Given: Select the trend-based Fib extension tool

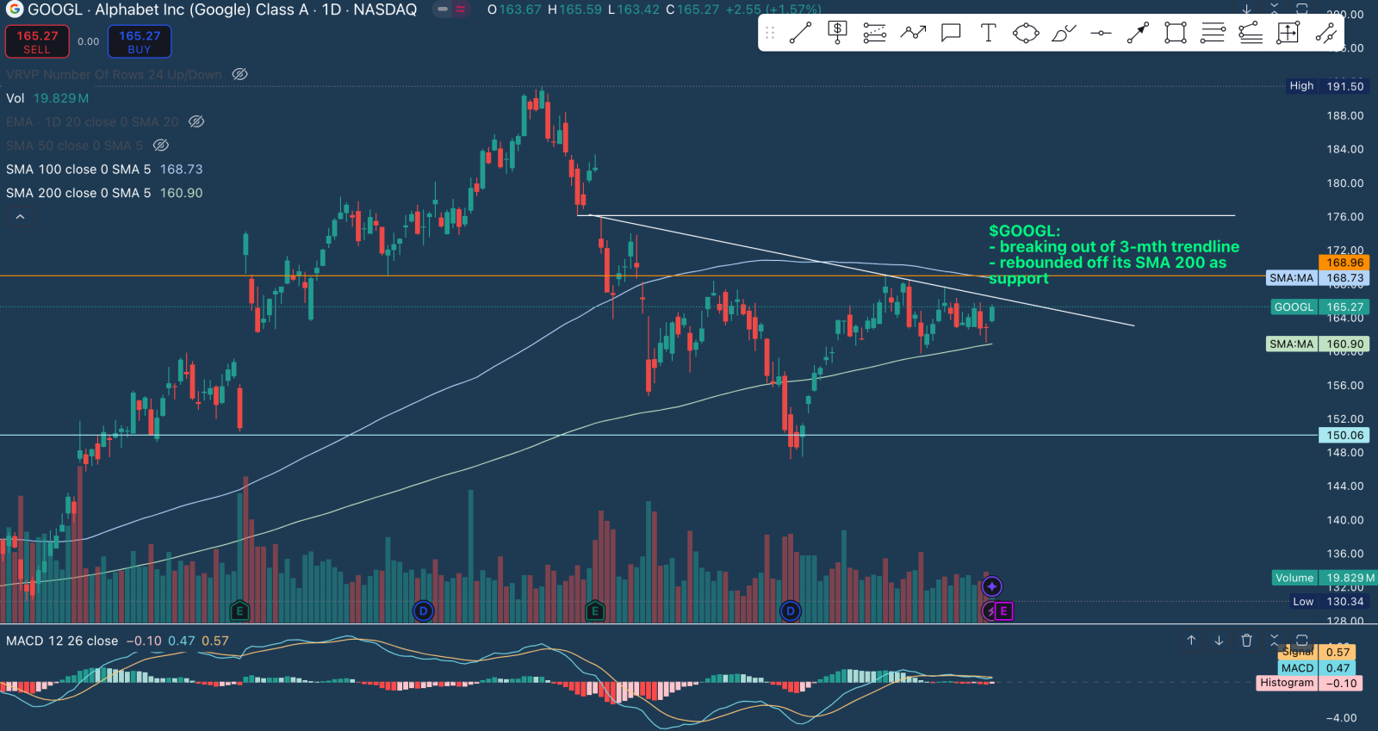Looking at the screenshot, I should (x=1251, y=34).
